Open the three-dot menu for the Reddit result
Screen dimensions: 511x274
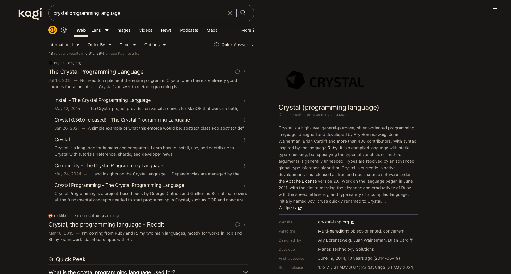click(x=245, y=224)
